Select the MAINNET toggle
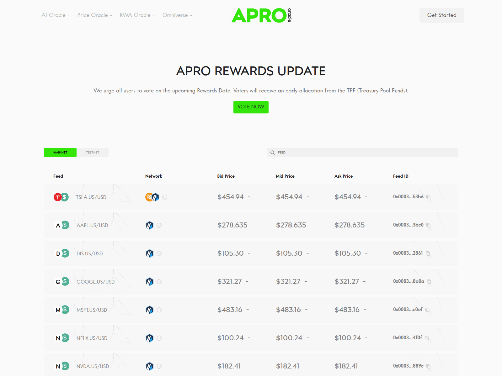The image size is (502, 376). (x=60, y=153)
